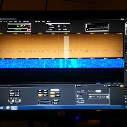This screenshot has width=127, height=127.
Task: Toggle the SPLT split button
Action: click(12, 91)
